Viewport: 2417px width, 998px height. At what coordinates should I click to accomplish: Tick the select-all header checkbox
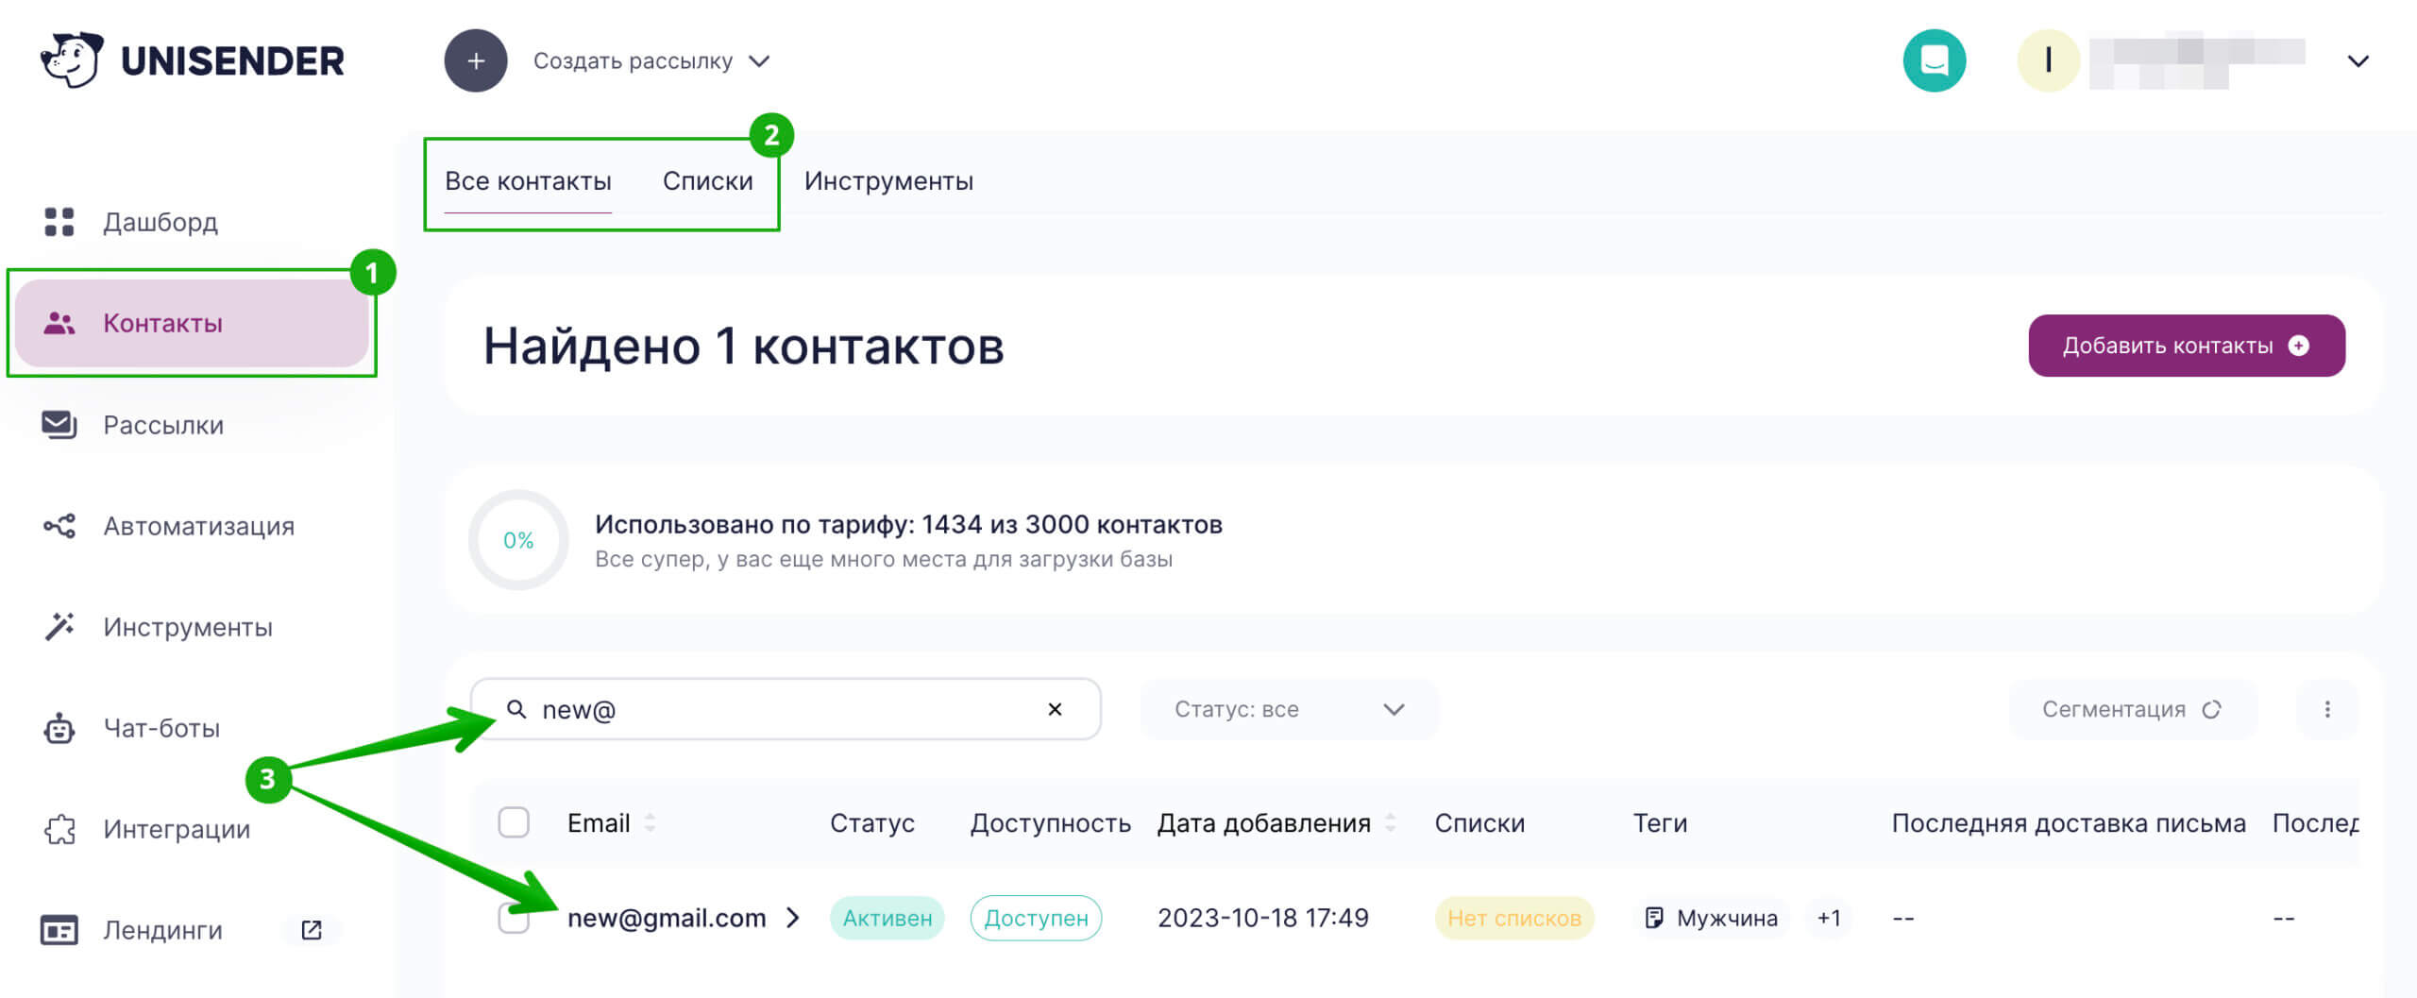[x=514, y=822]
